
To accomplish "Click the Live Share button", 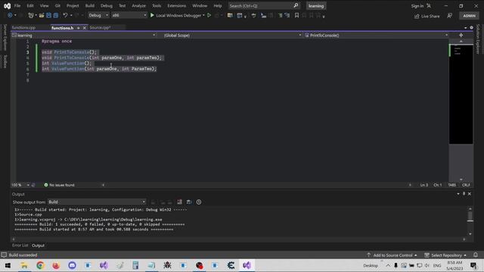I will [427, 16].
